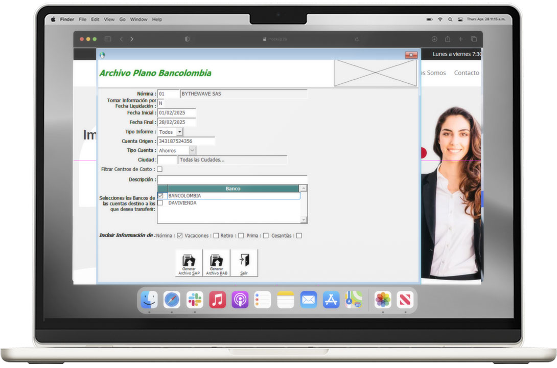Open the Help menu
This screenshot has height=368, width=557.
pyautogui.click(x=157, y=19)
